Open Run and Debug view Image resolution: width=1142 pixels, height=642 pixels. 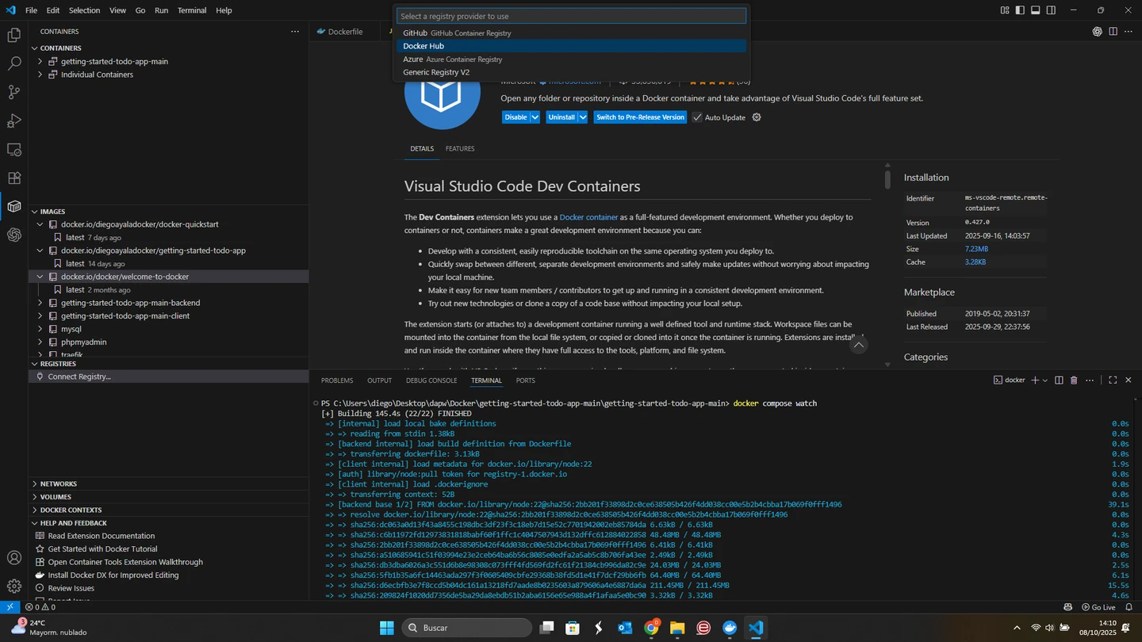coord(13,120)
